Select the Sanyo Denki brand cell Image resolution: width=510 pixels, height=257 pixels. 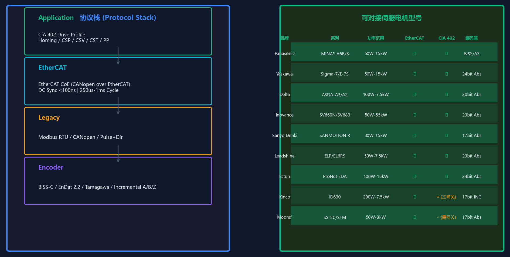pos(285,135)
